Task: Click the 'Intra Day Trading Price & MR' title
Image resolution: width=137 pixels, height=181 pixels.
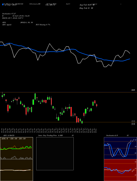Action: 50,135
